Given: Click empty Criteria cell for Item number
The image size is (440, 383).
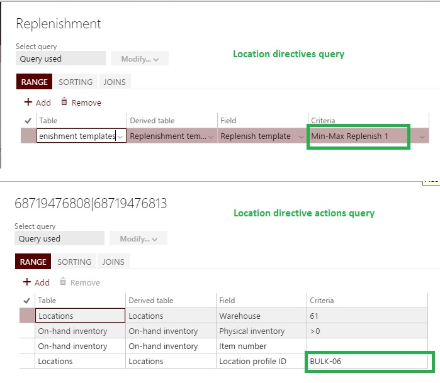Looking at the screenshot, I should pos(369,347).
